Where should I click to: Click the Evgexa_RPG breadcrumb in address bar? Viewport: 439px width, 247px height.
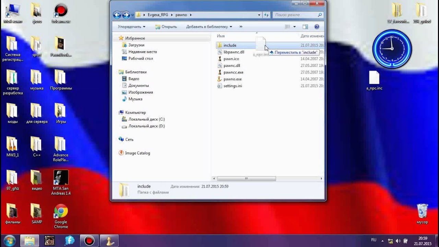coord(158,15)
